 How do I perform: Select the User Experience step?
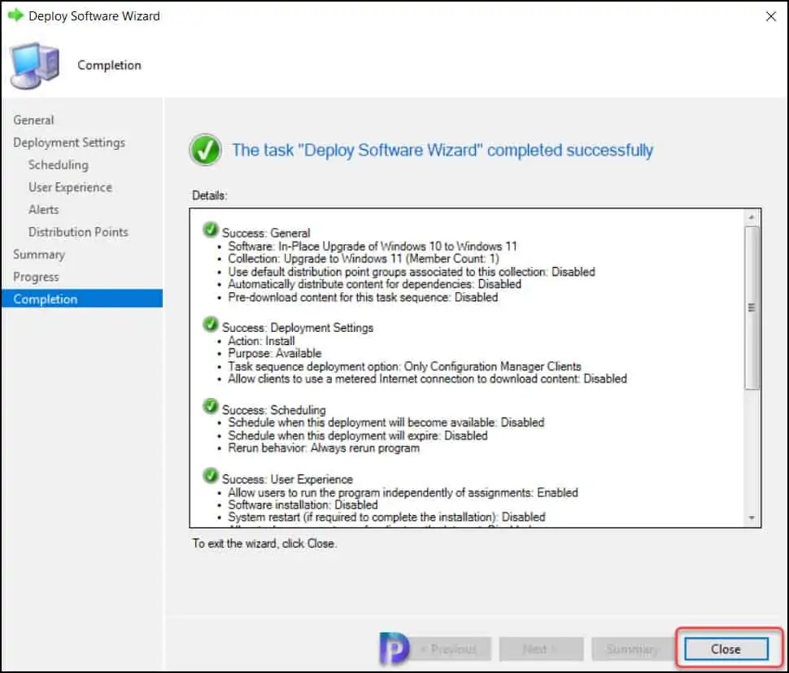[71, 187]
